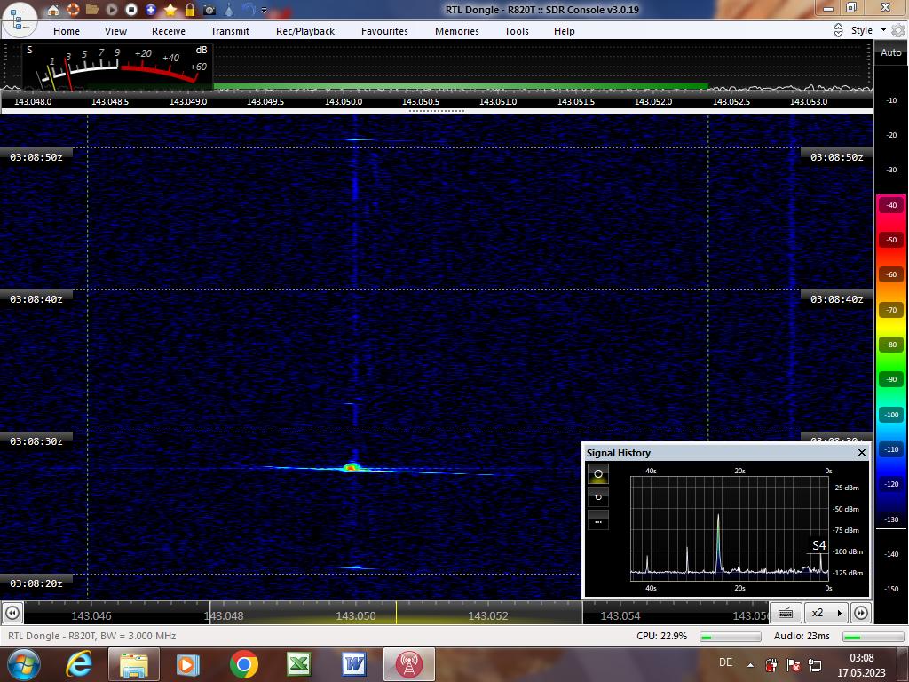Click the gear settings icon beside Style

(898, 30)
